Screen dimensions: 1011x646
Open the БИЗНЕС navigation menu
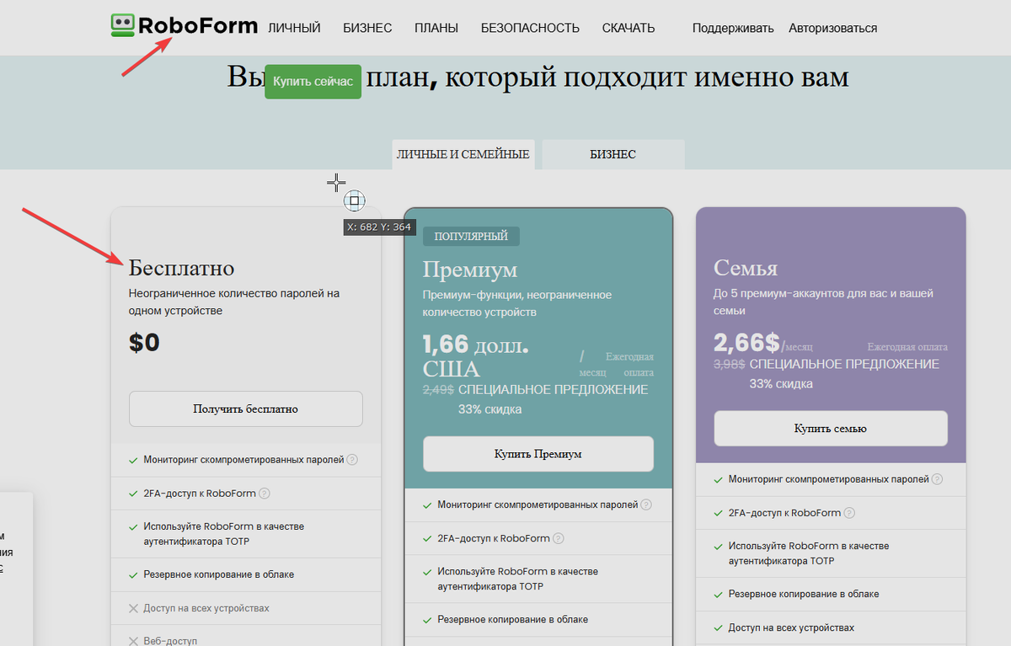367,28
